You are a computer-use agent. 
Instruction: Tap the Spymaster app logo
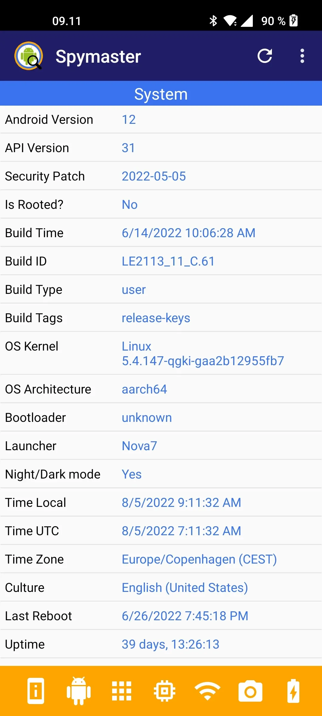point(29,56)
